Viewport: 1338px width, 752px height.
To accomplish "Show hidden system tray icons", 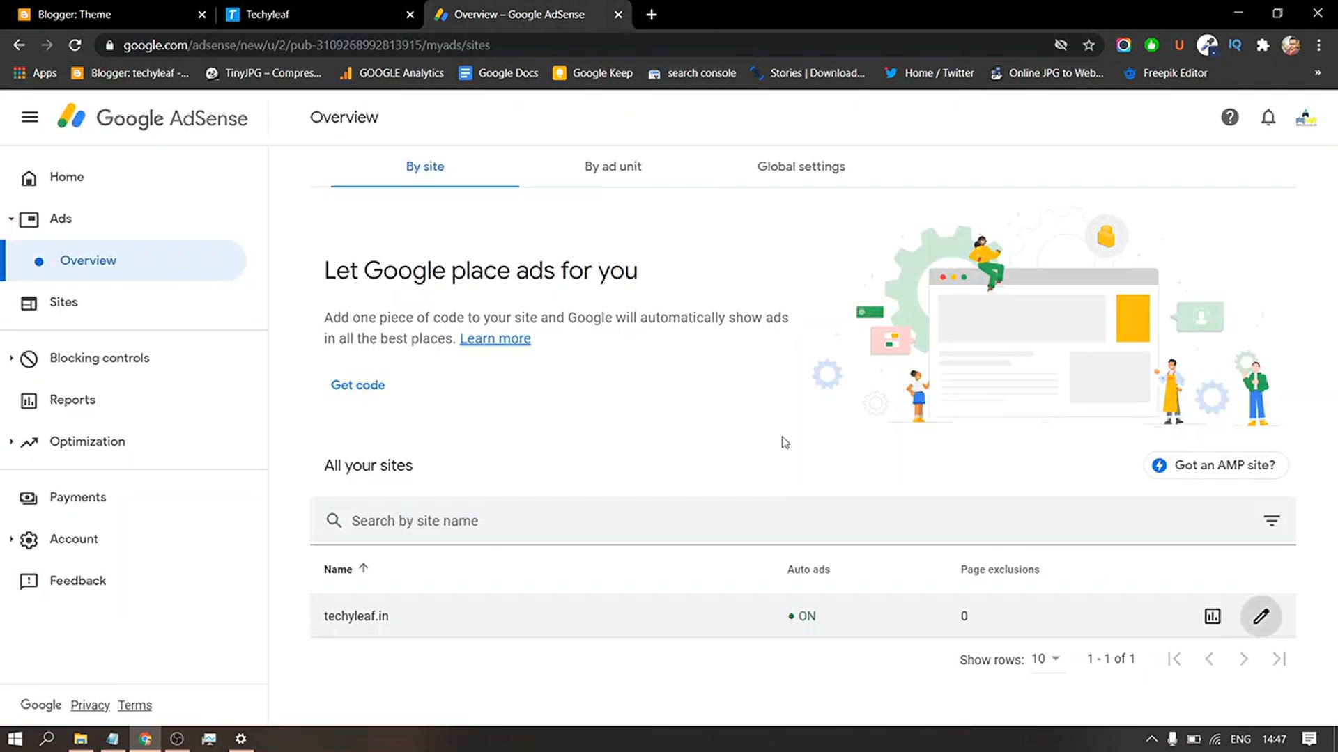I will [x=1151, y=739].
